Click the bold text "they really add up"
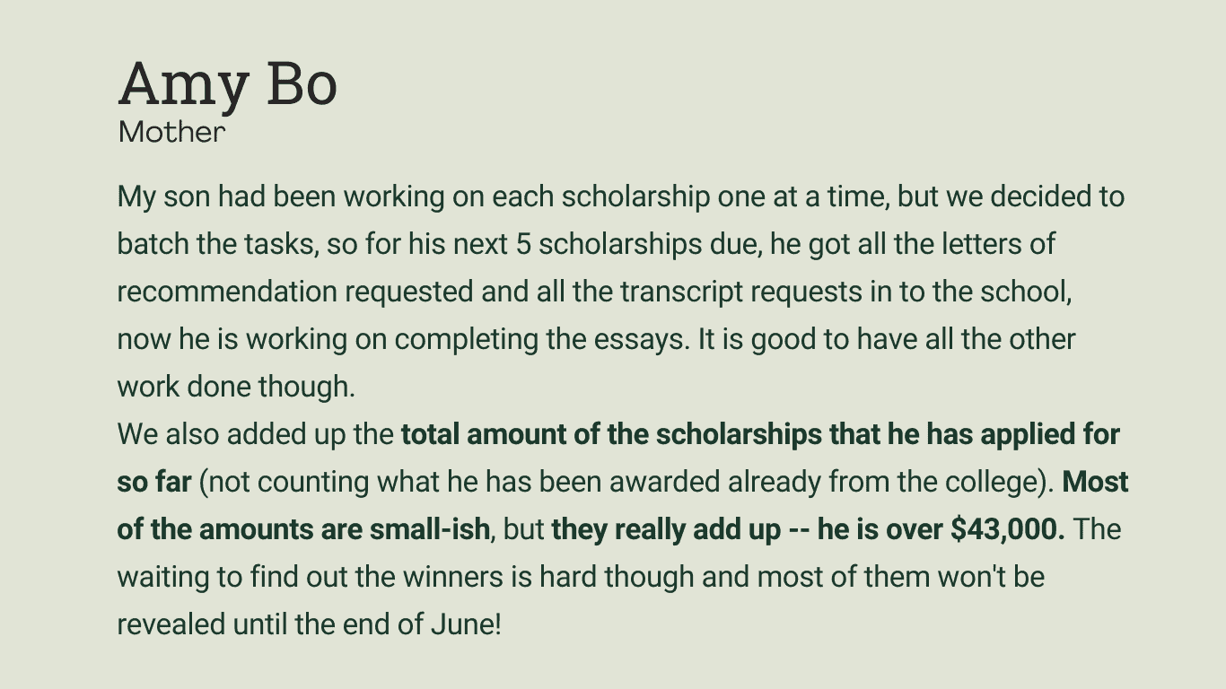This screenshot has height=689, width=1226. coord(666,529)
